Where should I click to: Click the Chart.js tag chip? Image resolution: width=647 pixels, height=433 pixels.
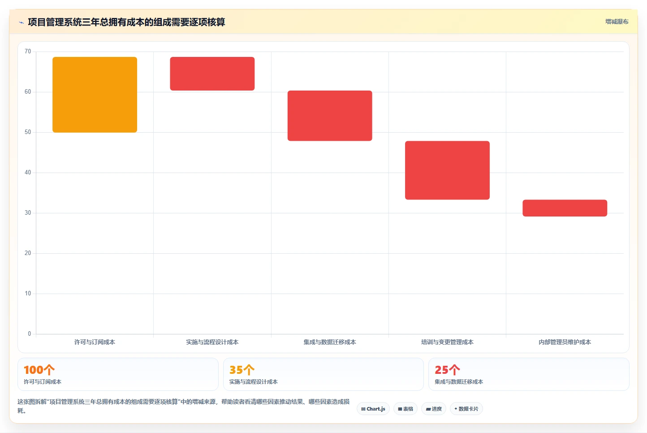373,409
